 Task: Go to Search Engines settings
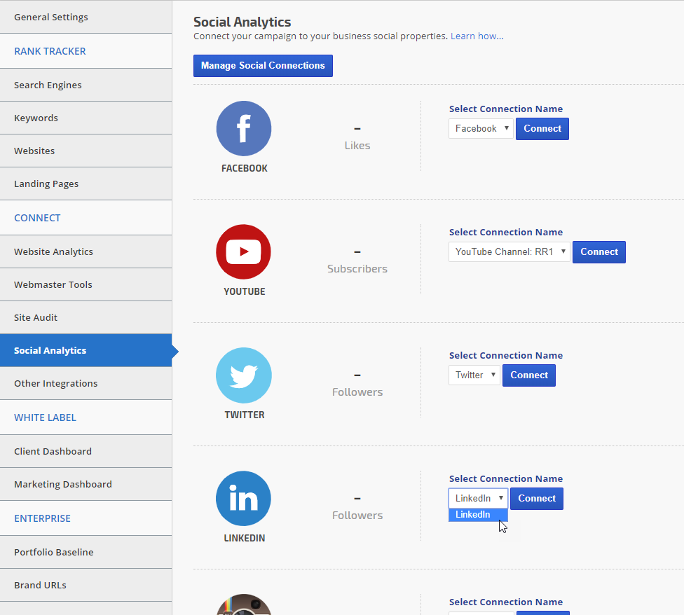tap(86, 85)
